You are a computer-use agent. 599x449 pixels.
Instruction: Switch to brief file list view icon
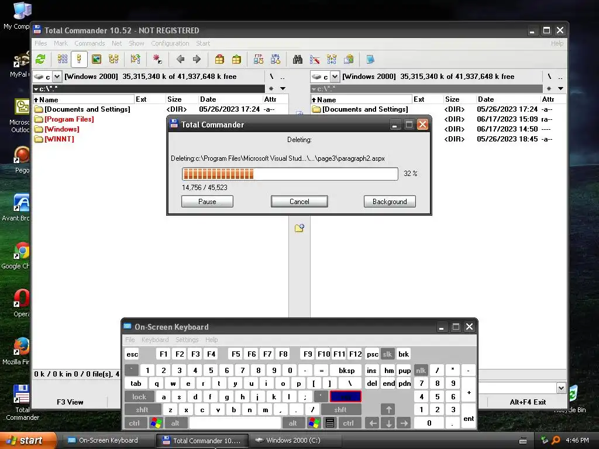(63, 59)
